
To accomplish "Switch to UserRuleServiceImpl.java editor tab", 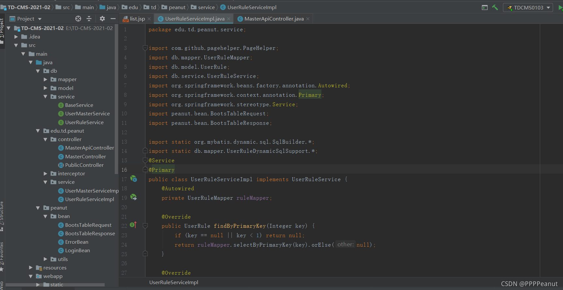I will click(x=191, y=19).
